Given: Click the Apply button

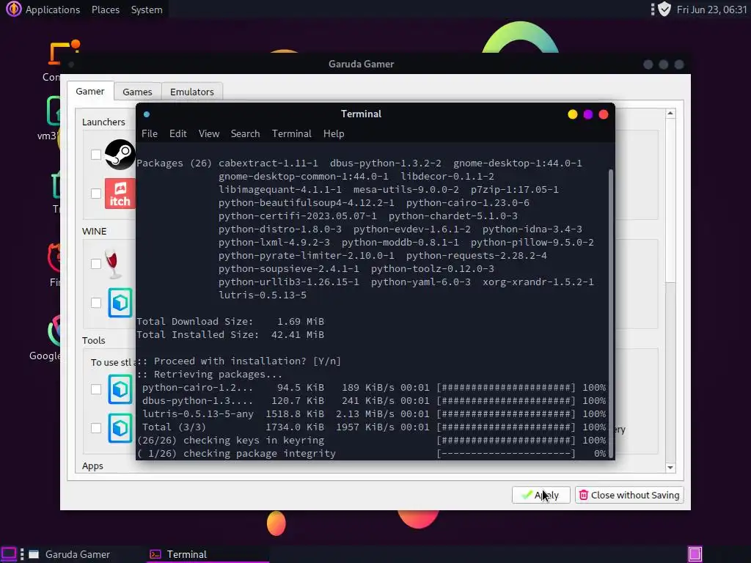Looking at the screenshot, I should pos(541,495).
